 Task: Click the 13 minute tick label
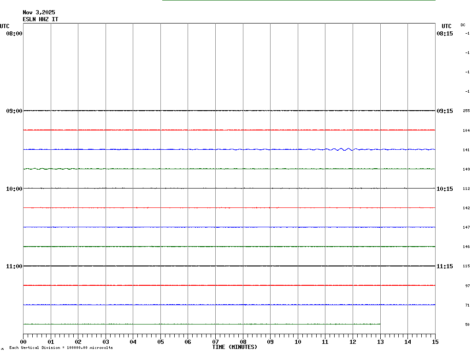380,342
